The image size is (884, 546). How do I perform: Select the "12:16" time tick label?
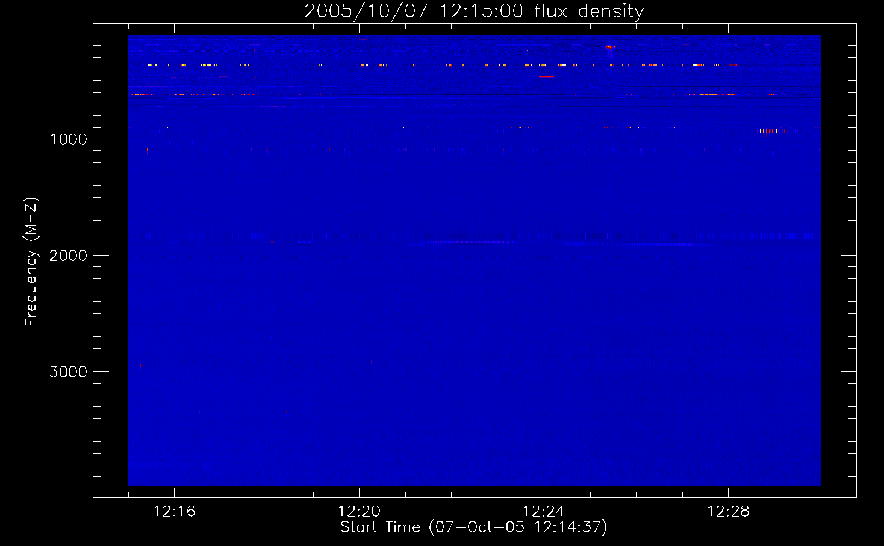pos(174,512)
